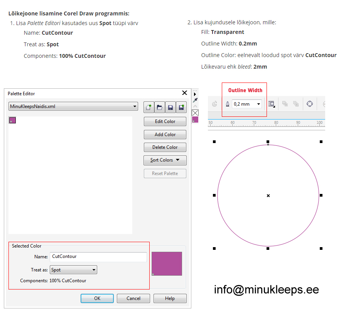Confirm the dialog with OK
This screenshot has width=346, height=315.
pos(97,298)
